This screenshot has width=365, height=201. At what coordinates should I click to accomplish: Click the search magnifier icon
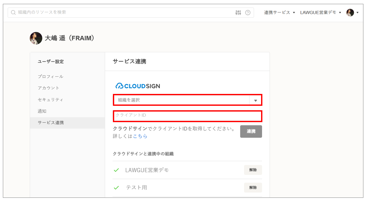coord(13,13)
